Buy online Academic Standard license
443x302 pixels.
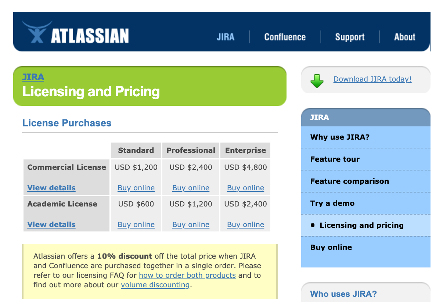click(136, 224)
